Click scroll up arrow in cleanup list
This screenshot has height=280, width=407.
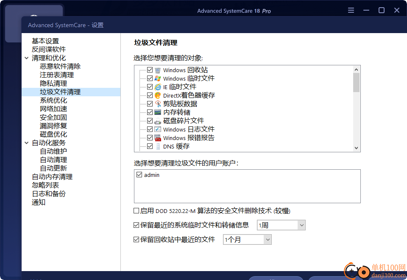357,69
